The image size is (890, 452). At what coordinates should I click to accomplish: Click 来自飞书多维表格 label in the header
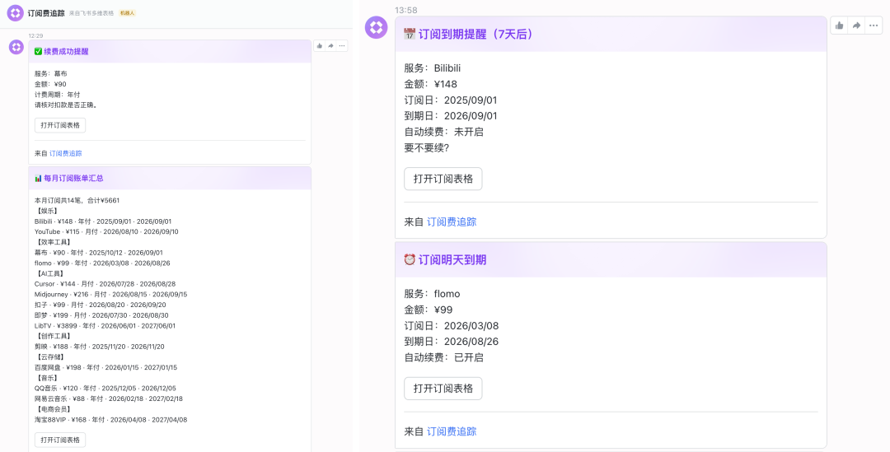click(91, 13)
